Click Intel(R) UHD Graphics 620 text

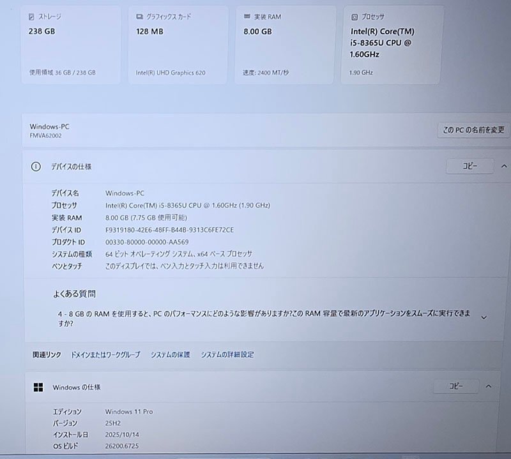click(x=171, y=73)
